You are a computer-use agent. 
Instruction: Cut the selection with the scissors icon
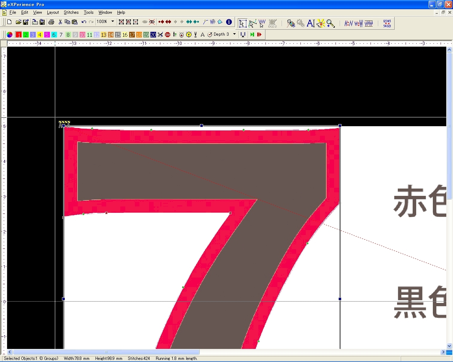pos(60,22)
